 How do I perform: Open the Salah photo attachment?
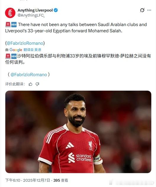pyautogui.click(x=78, y=132)
